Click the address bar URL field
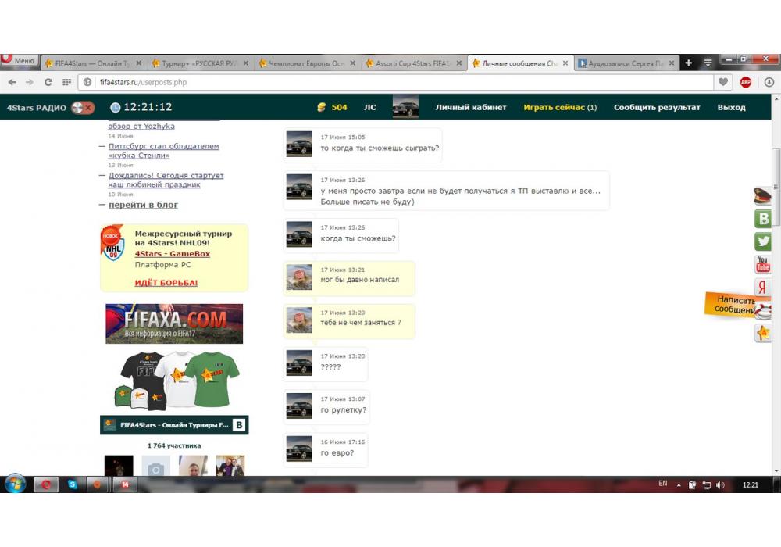This screenshot has height=547, width=781. [390, 82]
